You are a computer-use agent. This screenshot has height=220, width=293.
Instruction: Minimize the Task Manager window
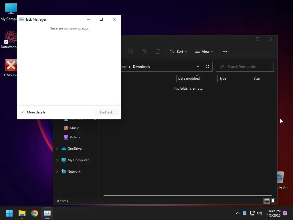[x=88, y=19]
